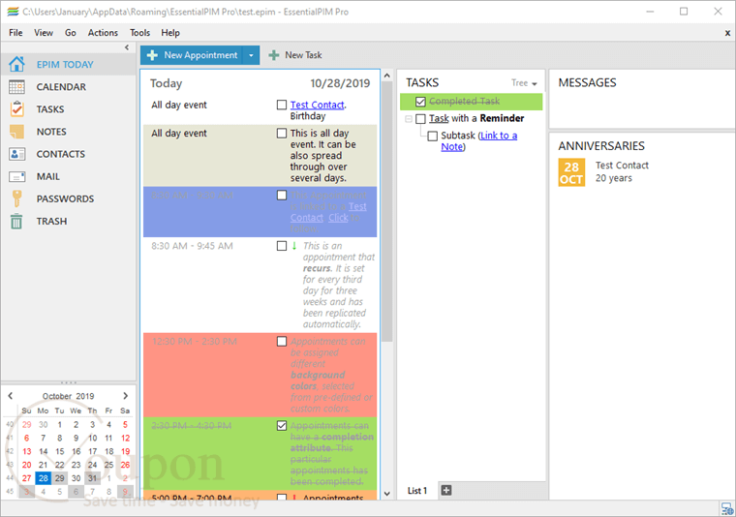Check the Subtask checkbox
736x517 pixels.
pyautogui.click(x=432, y=137)
